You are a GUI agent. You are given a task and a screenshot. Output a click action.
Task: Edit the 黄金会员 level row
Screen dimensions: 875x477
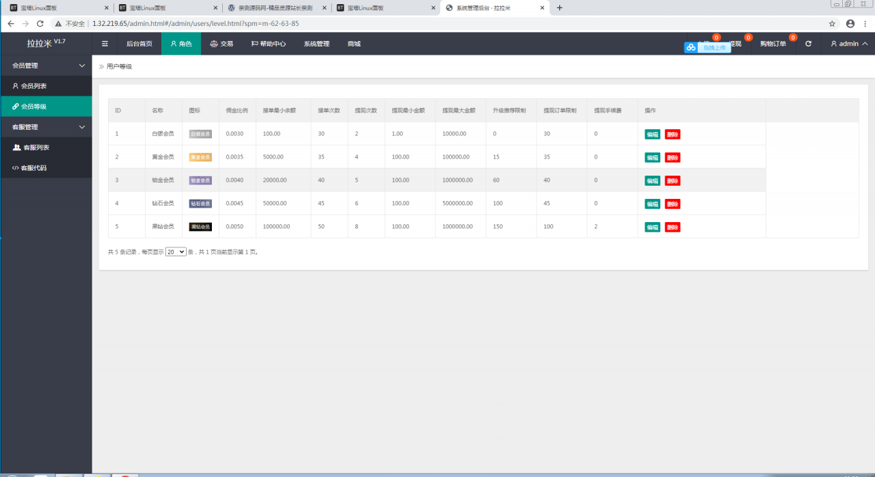tap(652, 157)
